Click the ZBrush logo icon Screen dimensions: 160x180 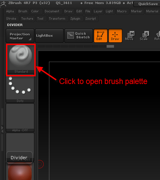coord(3,4)
